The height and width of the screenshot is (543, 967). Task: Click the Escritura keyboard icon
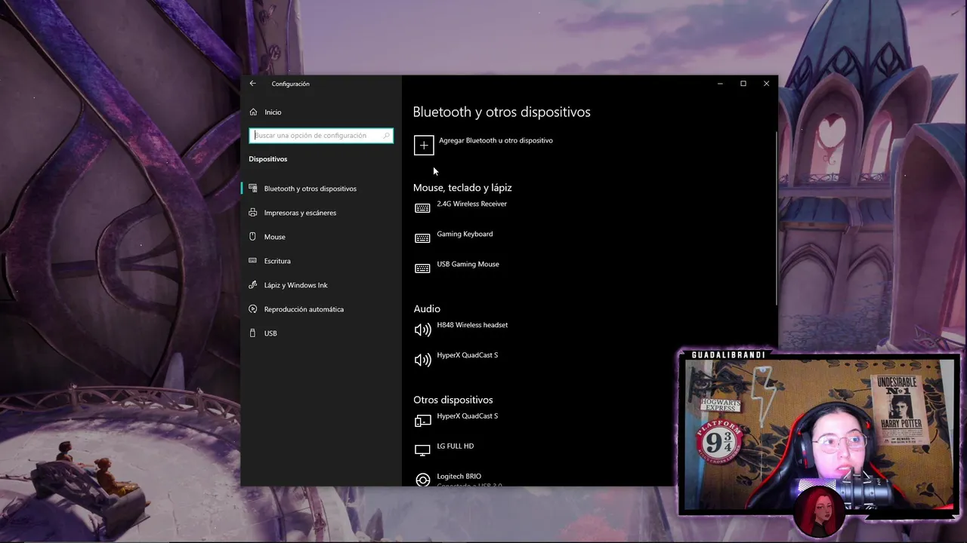tap(253, 261)
